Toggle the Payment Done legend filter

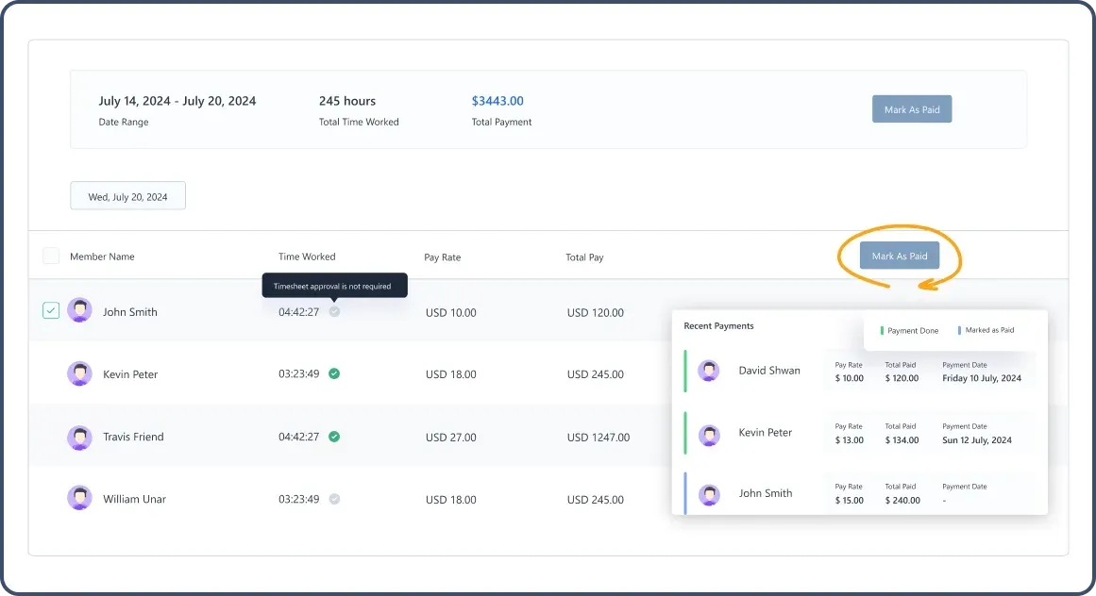point(906,330)
